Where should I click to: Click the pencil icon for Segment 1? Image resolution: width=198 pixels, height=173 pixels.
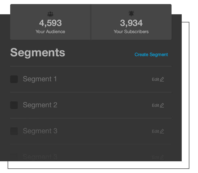162,79
